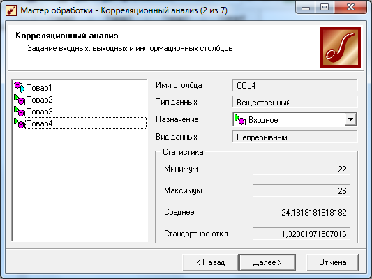Click the input-column icon beside Товар2
This screenshot has width=372, height=279.
20,99
